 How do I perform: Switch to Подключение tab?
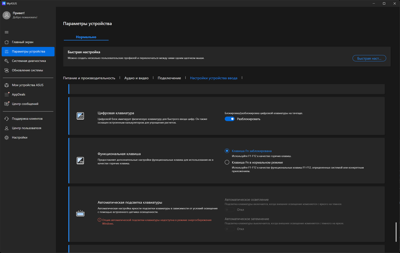(x=169, y=78)
